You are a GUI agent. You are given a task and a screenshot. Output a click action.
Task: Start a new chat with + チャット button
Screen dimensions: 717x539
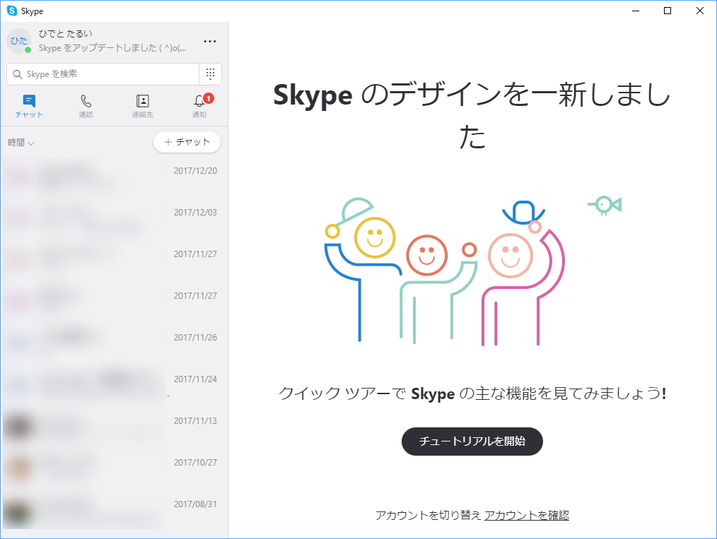(x=187, y=142)
